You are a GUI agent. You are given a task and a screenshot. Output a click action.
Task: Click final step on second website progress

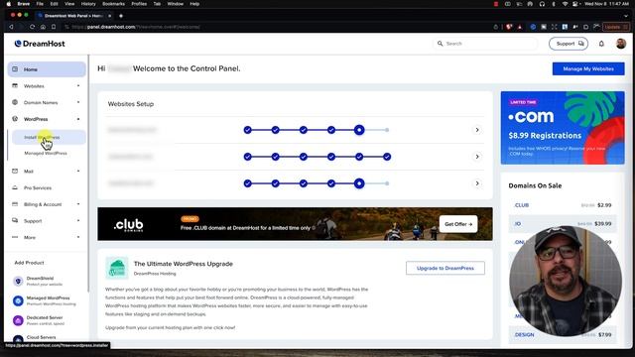point(387,157)
